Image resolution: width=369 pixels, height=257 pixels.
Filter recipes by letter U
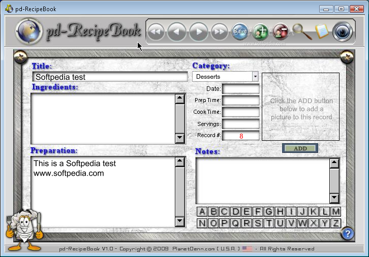[280, 223]
